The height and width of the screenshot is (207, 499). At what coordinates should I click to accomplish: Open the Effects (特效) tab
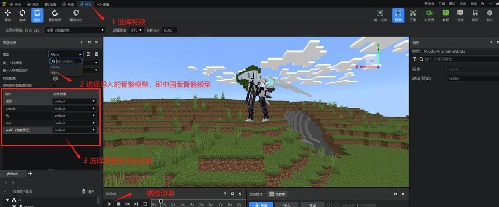[85, 4]
